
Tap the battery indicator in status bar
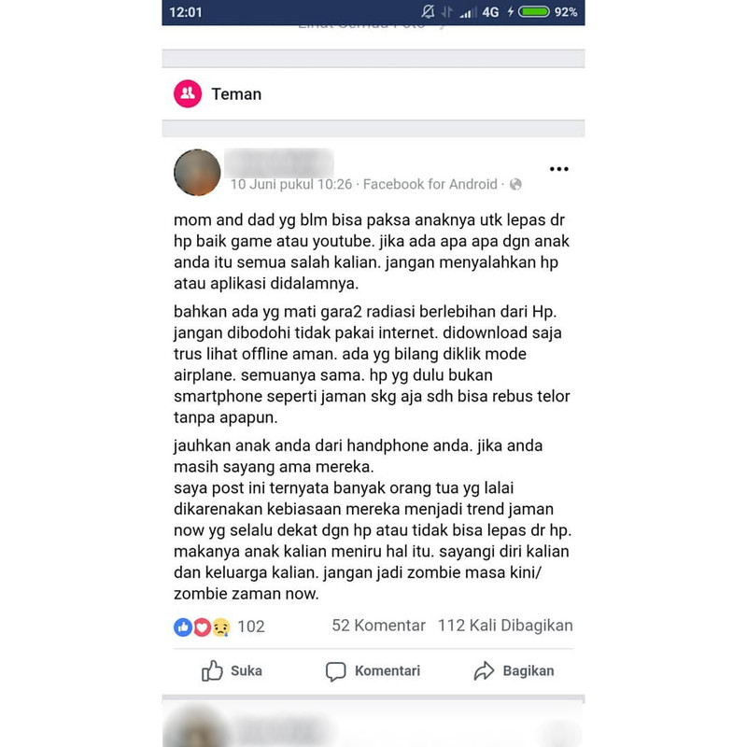coord(534,11)
